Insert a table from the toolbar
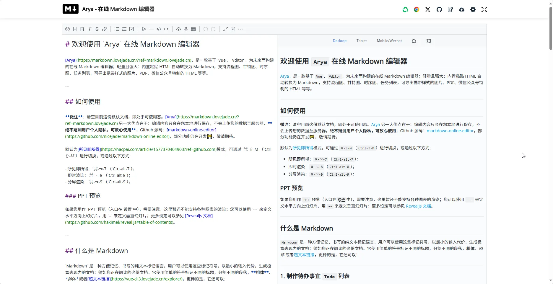Image resolution: width=553 pixels, height=284 pixels. [193, 29]
